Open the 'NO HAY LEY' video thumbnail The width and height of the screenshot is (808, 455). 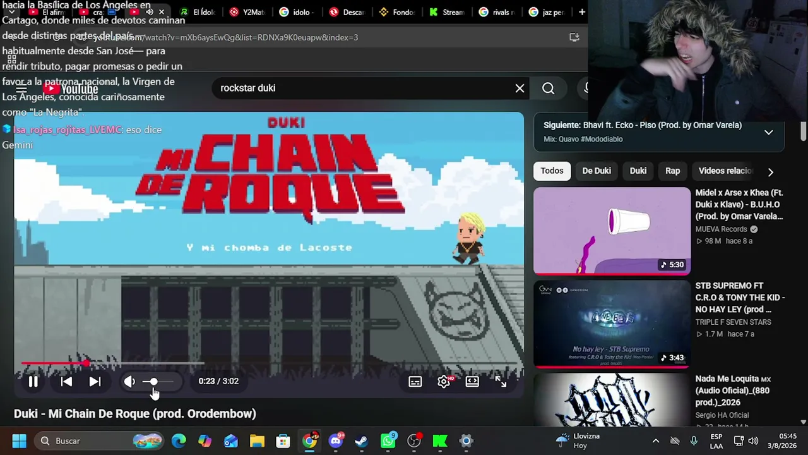[612, 324]
